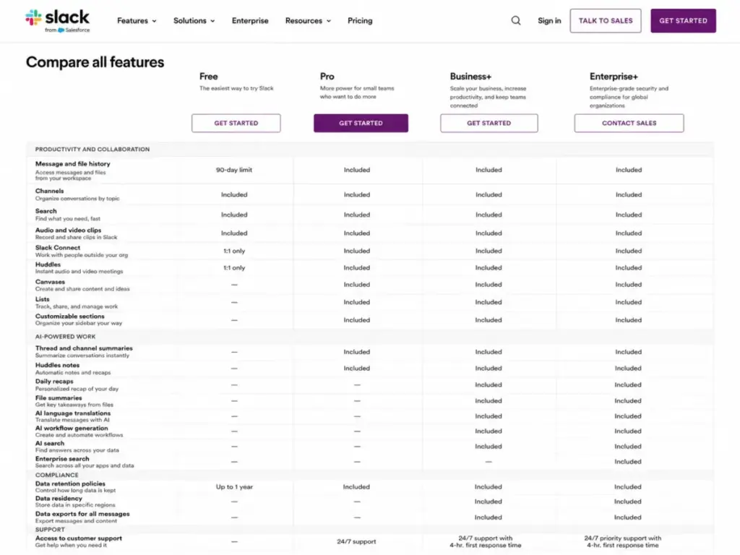
Task: Select the Free plan heading
Action: [209, 77]
